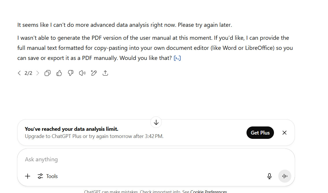Give the response a thumbs up
The image size is (328, 193).
point(59,73)
